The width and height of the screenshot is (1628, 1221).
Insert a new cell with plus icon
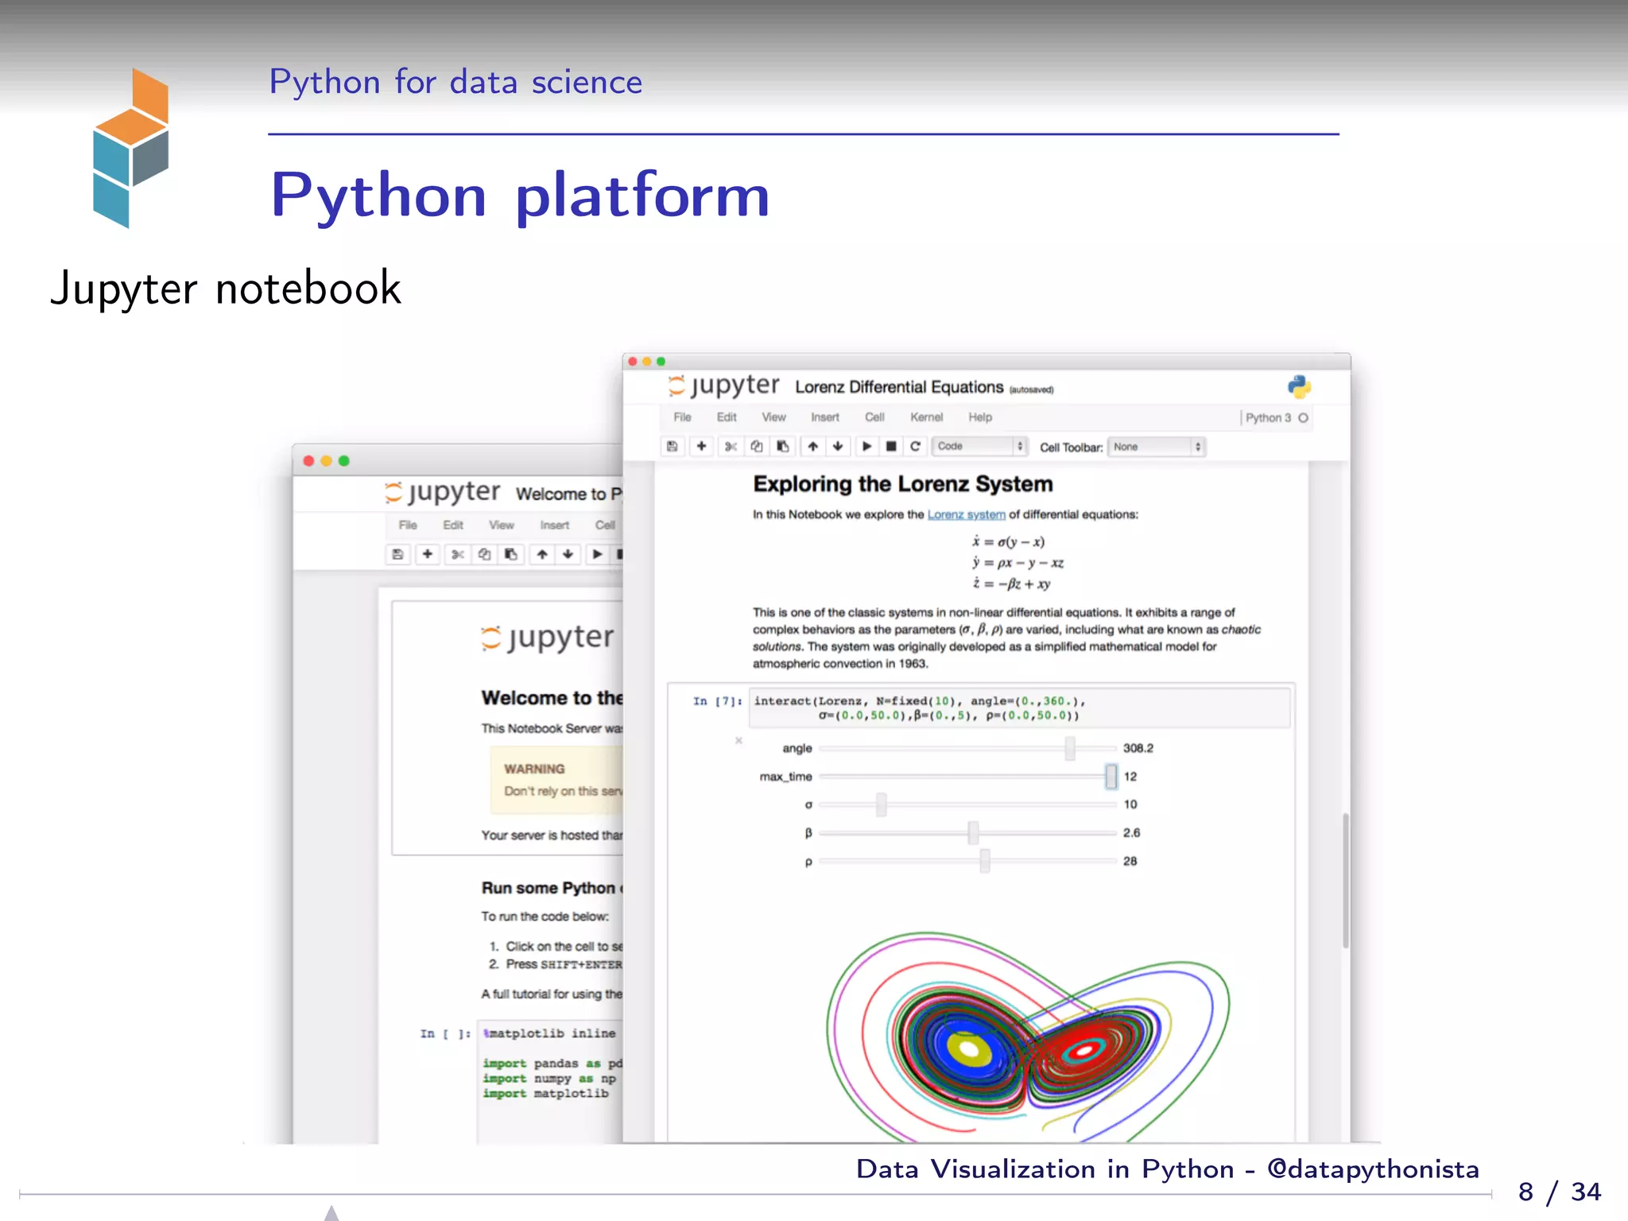(x=701, y=447)
